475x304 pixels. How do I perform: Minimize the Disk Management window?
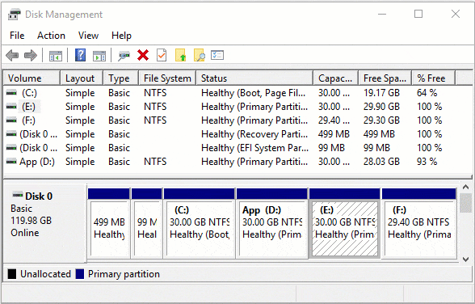pyautogui.click(x=382, y=15)
